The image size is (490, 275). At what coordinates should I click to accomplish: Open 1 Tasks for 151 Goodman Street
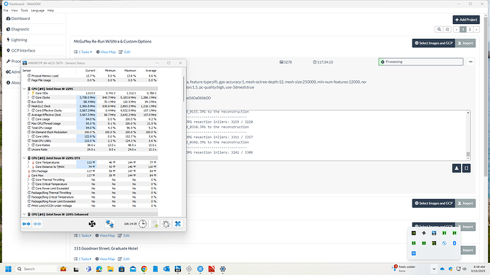point(83,259)
